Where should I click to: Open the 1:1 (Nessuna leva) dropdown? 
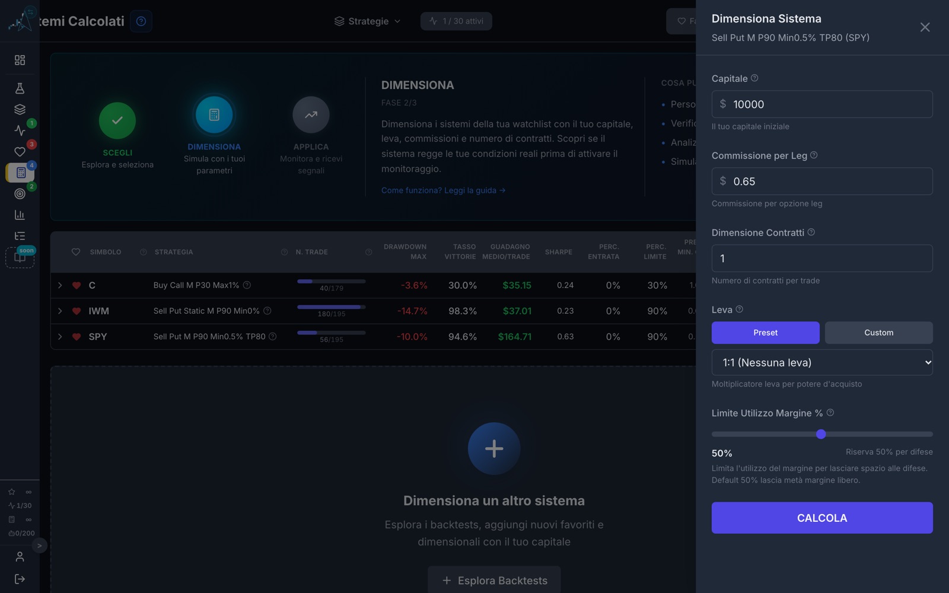click(x=822, y=362)
